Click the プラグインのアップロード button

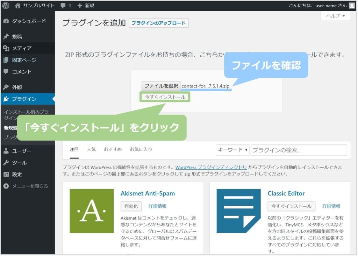click(x=159, y=23)
